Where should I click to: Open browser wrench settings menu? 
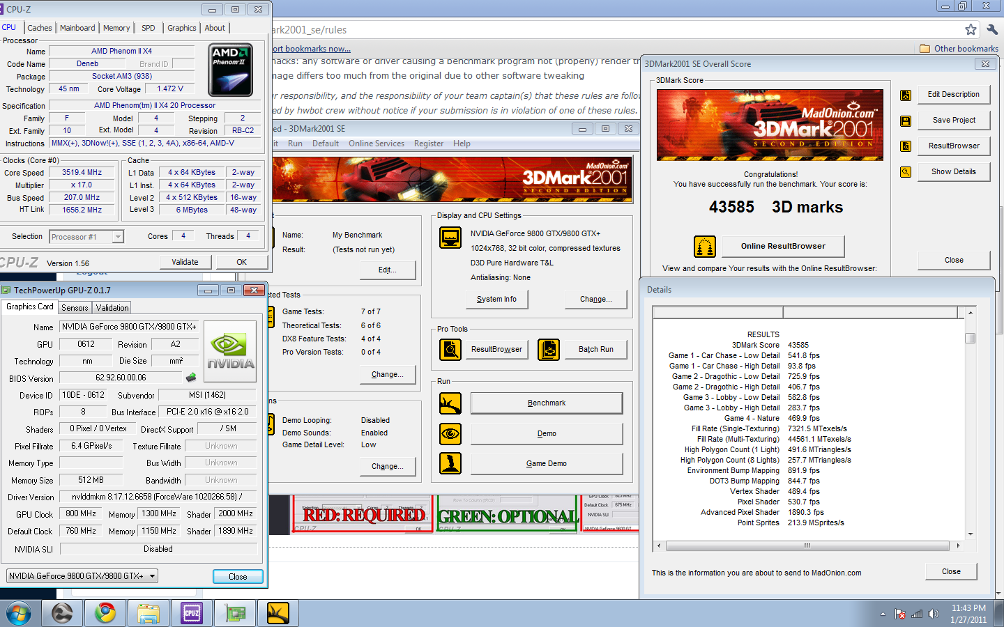[x=992, y=29]
